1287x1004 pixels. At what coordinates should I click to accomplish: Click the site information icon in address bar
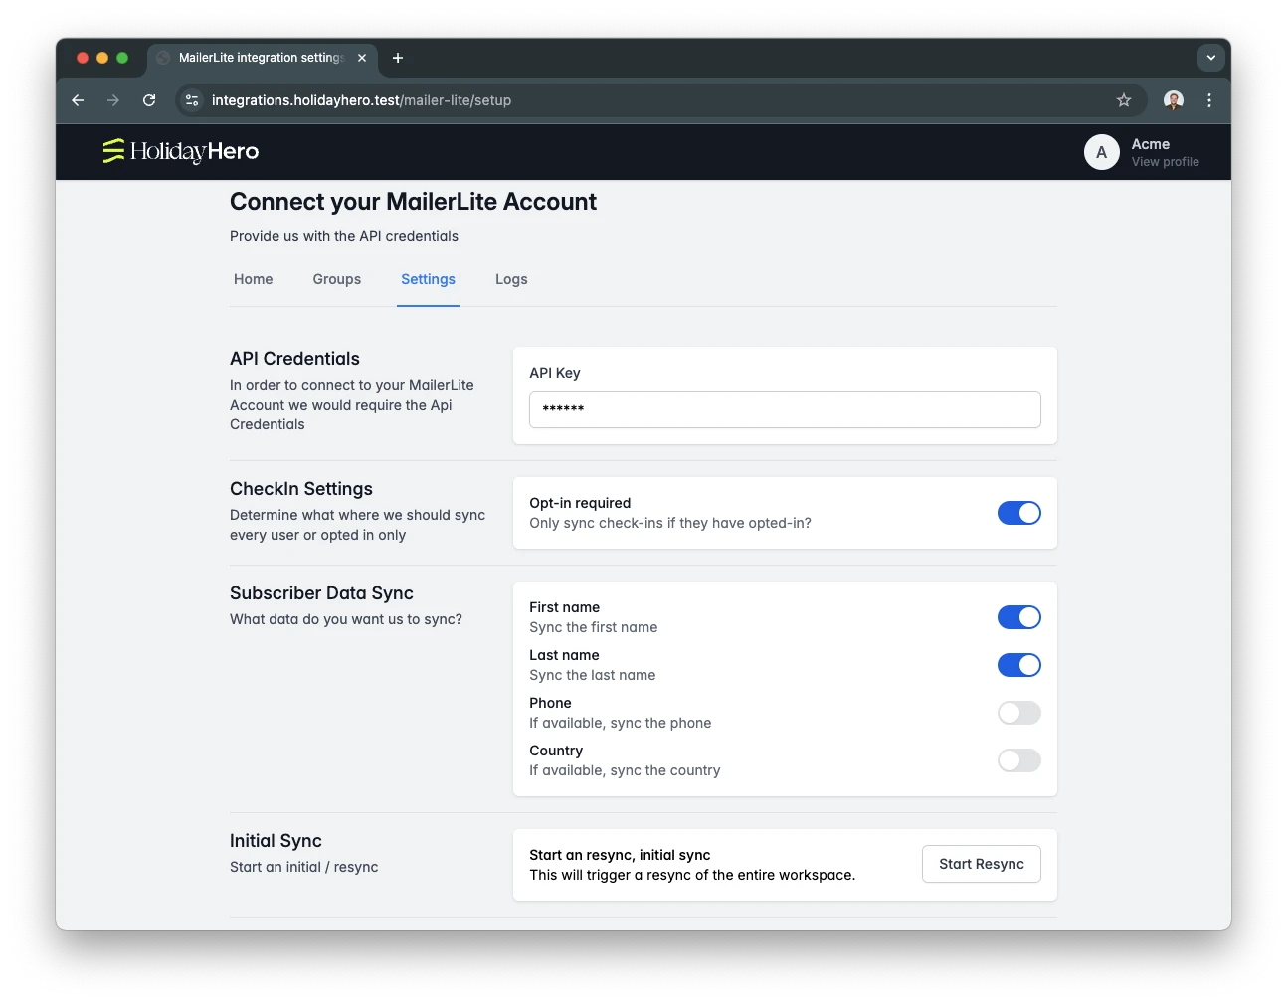193,100
